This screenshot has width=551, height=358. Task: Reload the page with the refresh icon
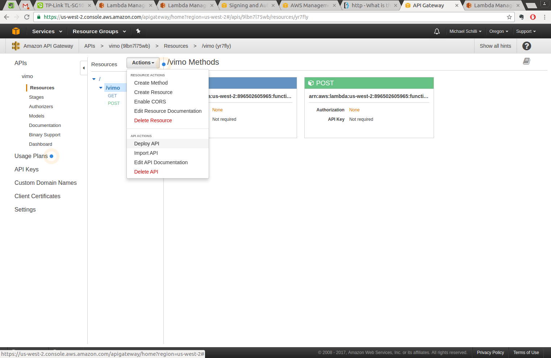coord(27,17)
